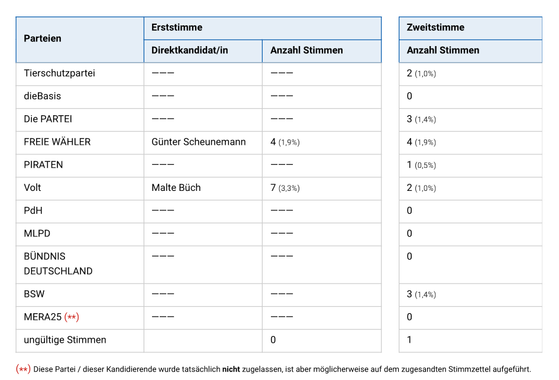Select the PdH party row
Viewport: 559px width, 380px height.
(x=33, y=210)
